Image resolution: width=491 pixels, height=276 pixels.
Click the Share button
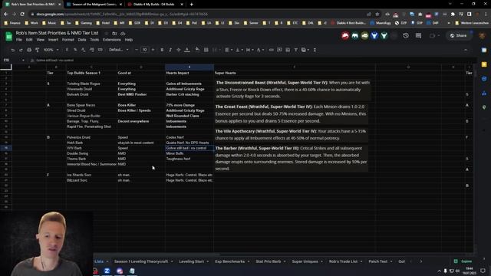coord(459,36)
